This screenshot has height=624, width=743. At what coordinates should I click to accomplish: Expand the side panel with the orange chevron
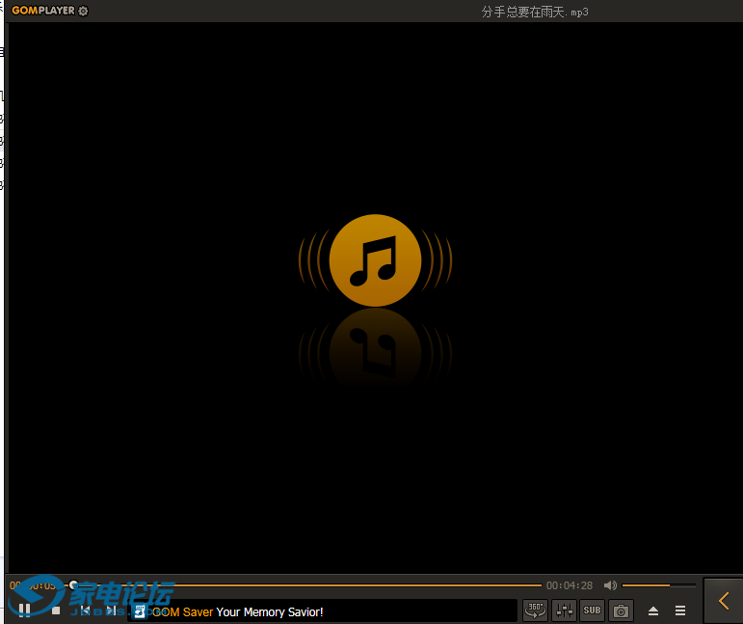pyautogui.click(x=724, y=601)
